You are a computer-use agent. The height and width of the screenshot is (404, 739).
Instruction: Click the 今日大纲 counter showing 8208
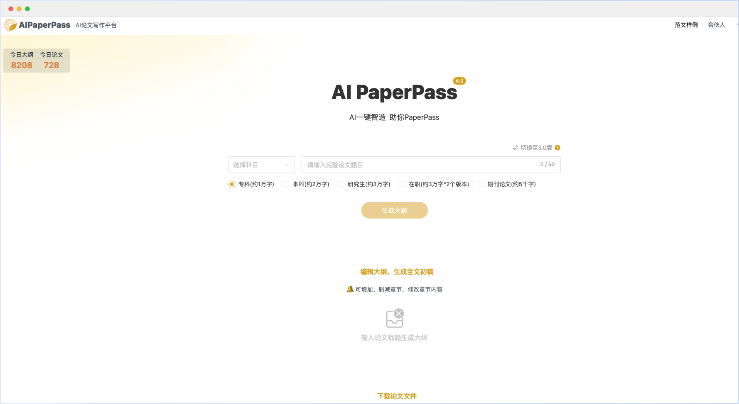coord(22,61)
